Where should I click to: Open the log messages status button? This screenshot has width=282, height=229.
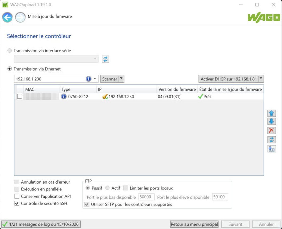pos(41,224)
